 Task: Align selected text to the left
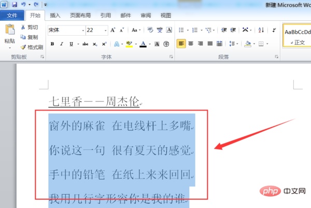[x=181, y=44]
